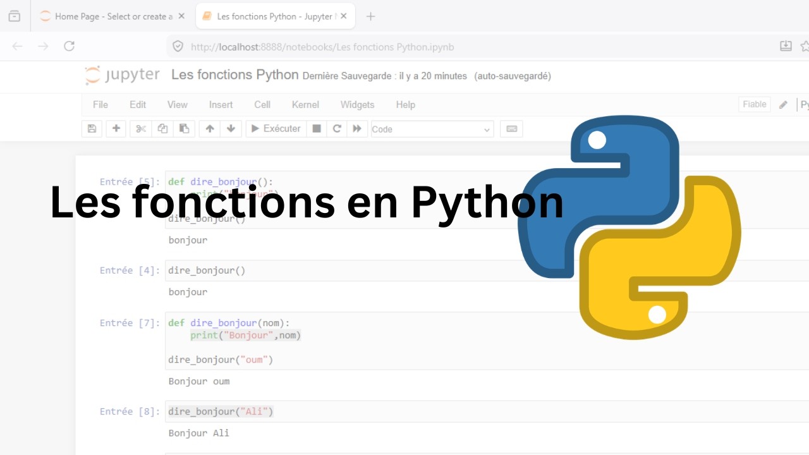
Task: Click the Dernière Sauvegarde checkpoint text
Action: 385,76
